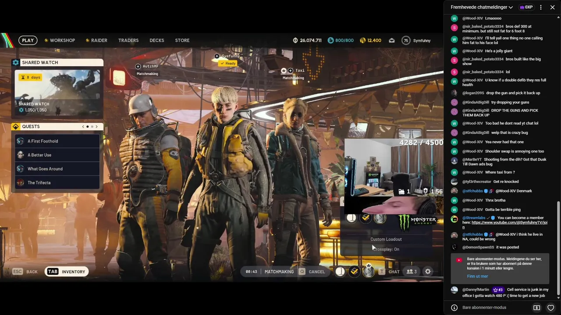Click the Quests panel header icon
561x315 pixels.
[16, 126]
